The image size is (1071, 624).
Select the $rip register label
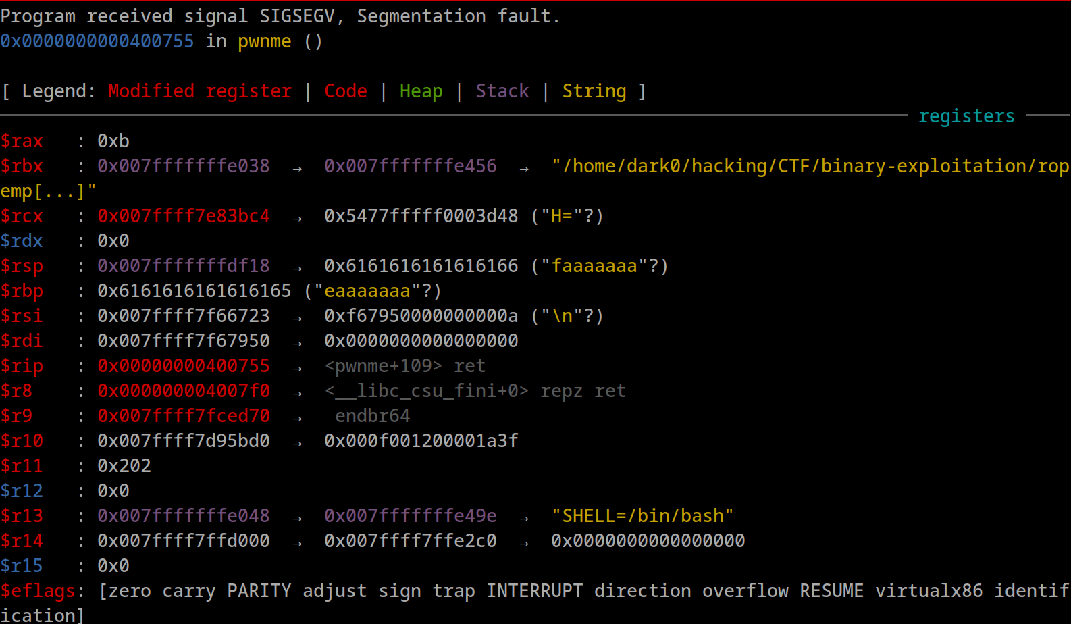click(x=22, y=366)
